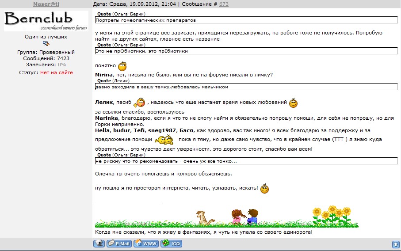
Task: Click the smiley after "узнавать, искать!"
Action: point(264,189)
